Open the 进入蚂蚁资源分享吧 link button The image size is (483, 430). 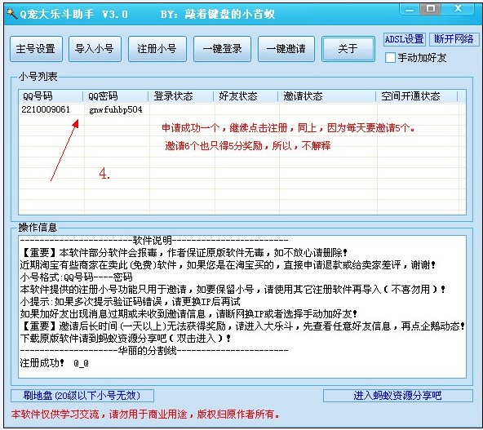(397, 396)
